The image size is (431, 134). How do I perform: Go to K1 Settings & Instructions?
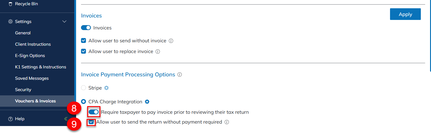point(40,67)
